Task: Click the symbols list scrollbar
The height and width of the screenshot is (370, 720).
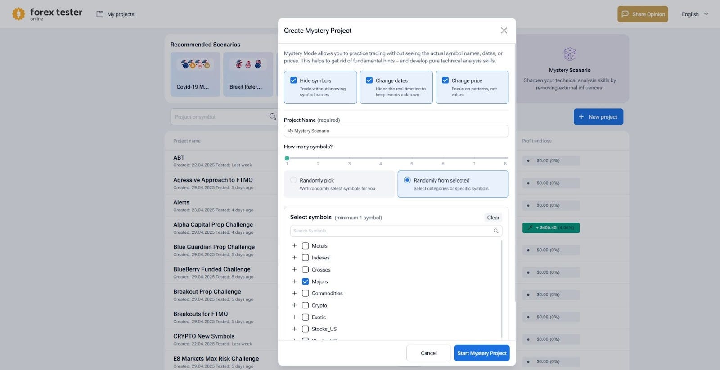Action: click(x=502, y=289)
